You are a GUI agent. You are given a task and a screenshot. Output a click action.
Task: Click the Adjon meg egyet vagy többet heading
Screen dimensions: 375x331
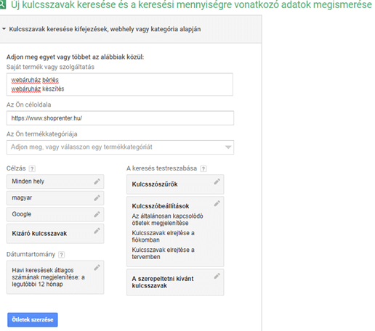[75, 57]
